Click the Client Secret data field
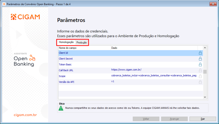Image resolution: width=219 pixels, height=124 pixels. tap(154, 59)
